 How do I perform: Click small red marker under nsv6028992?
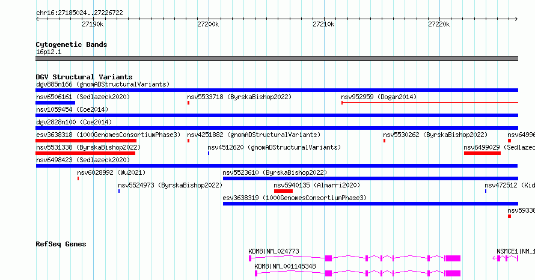[x=78, y=178]
